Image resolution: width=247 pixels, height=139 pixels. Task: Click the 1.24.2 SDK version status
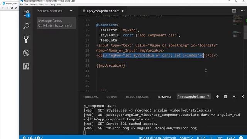point(231,137)
